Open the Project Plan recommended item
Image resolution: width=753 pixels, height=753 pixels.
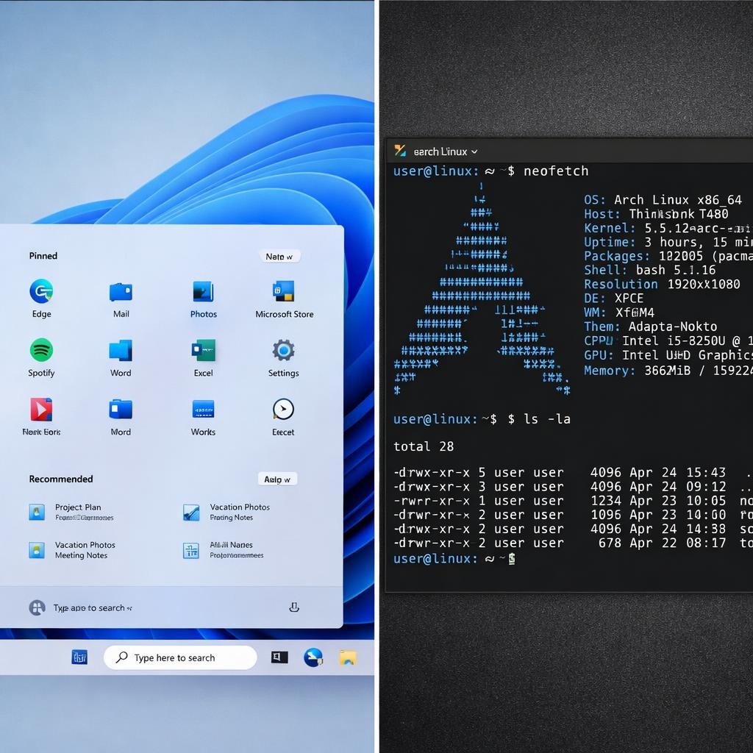pos(71,512)
